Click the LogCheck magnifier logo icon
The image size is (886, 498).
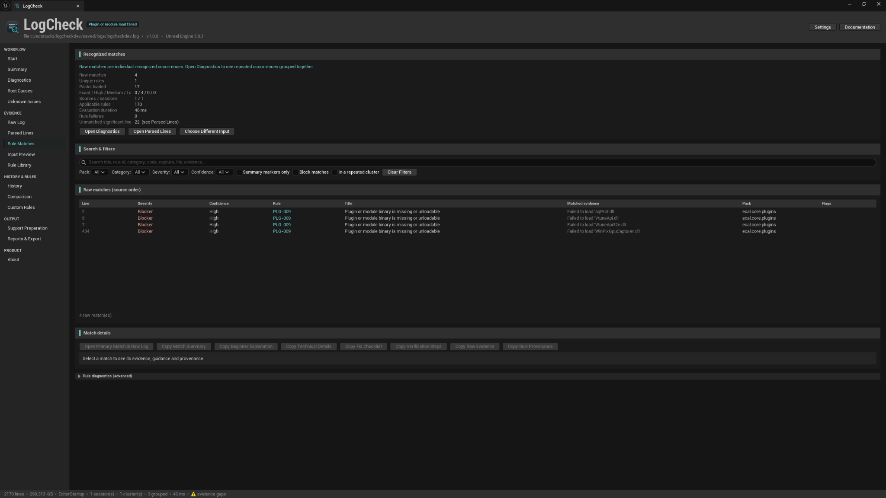13,28
